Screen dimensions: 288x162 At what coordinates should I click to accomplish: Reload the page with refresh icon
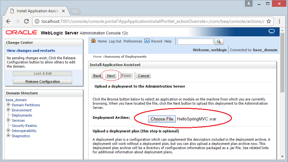pos(26,21)
